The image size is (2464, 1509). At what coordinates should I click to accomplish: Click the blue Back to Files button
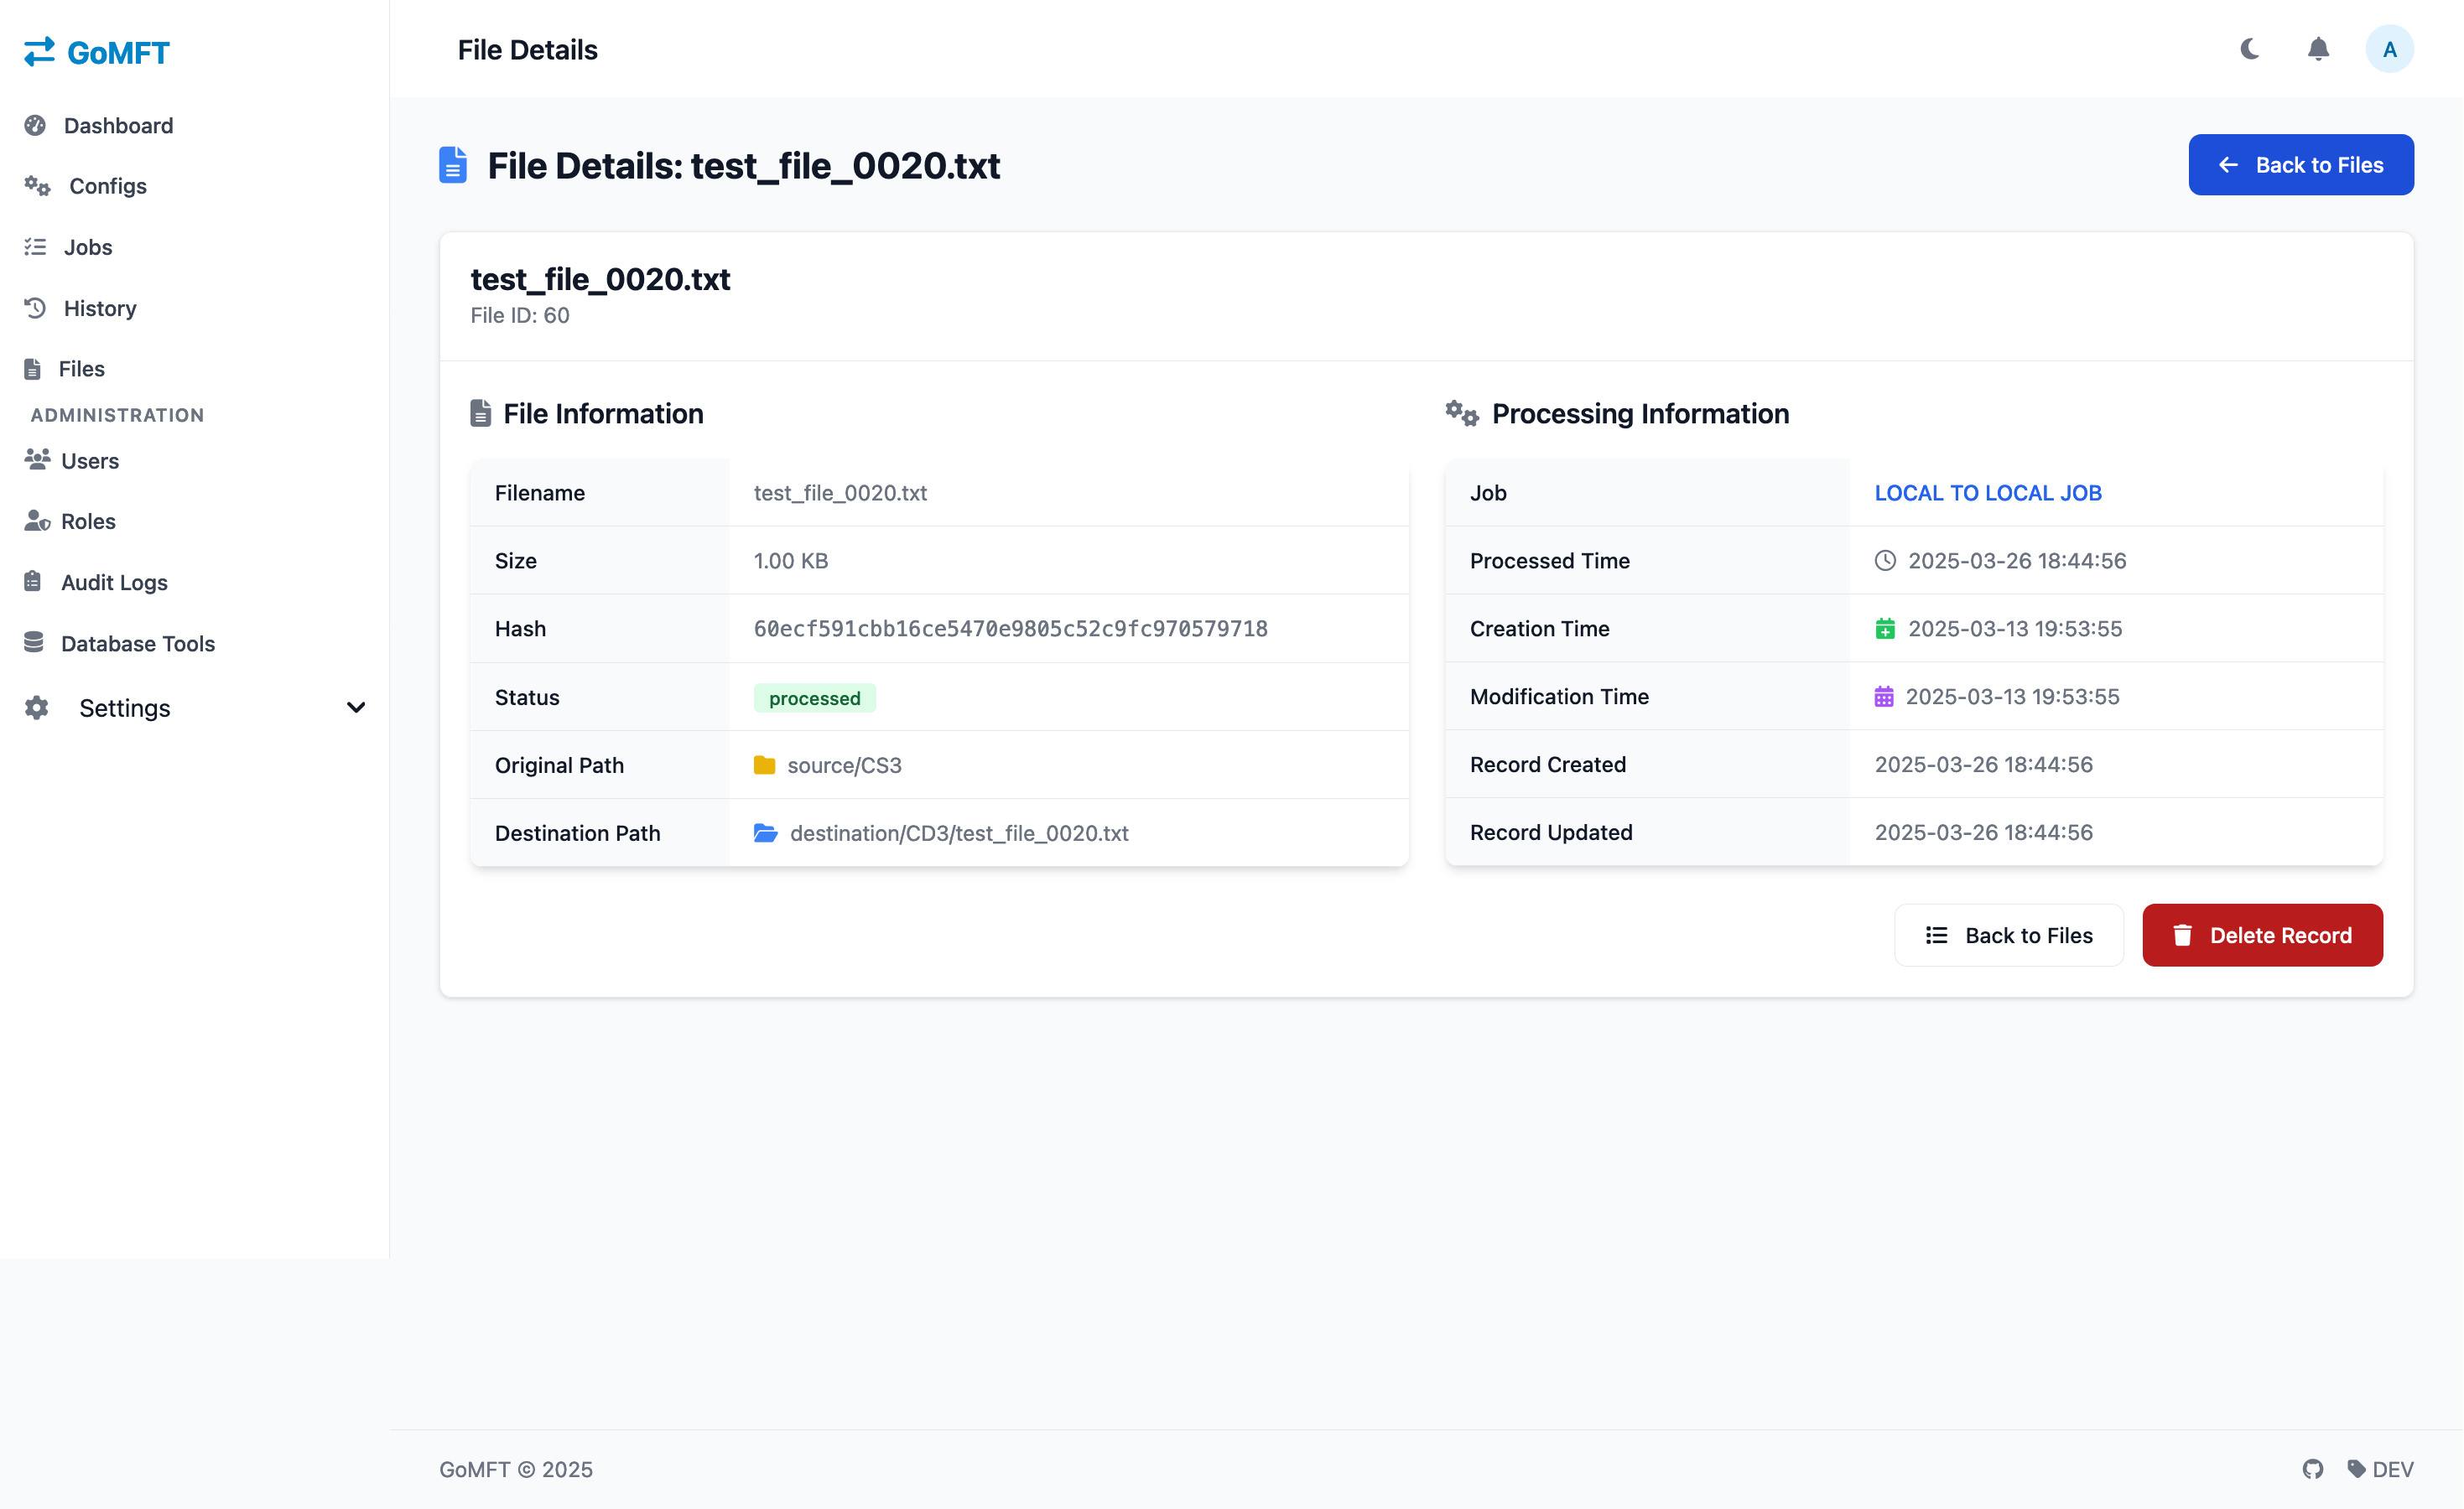(x=2301, y=165)
